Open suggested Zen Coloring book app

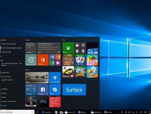[x=11, y=64]
